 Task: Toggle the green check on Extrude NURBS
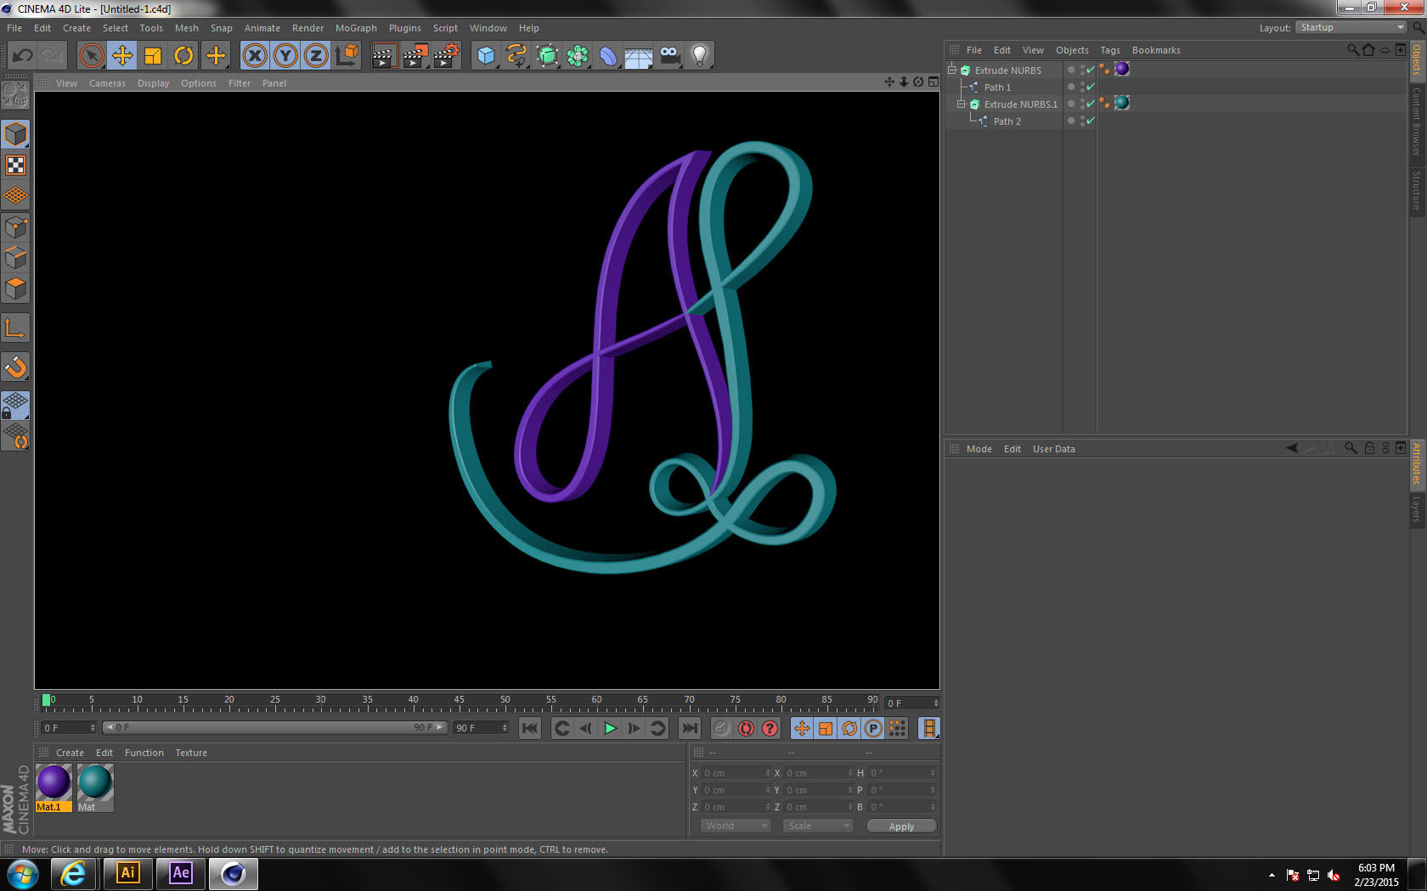pos(1091,70)
